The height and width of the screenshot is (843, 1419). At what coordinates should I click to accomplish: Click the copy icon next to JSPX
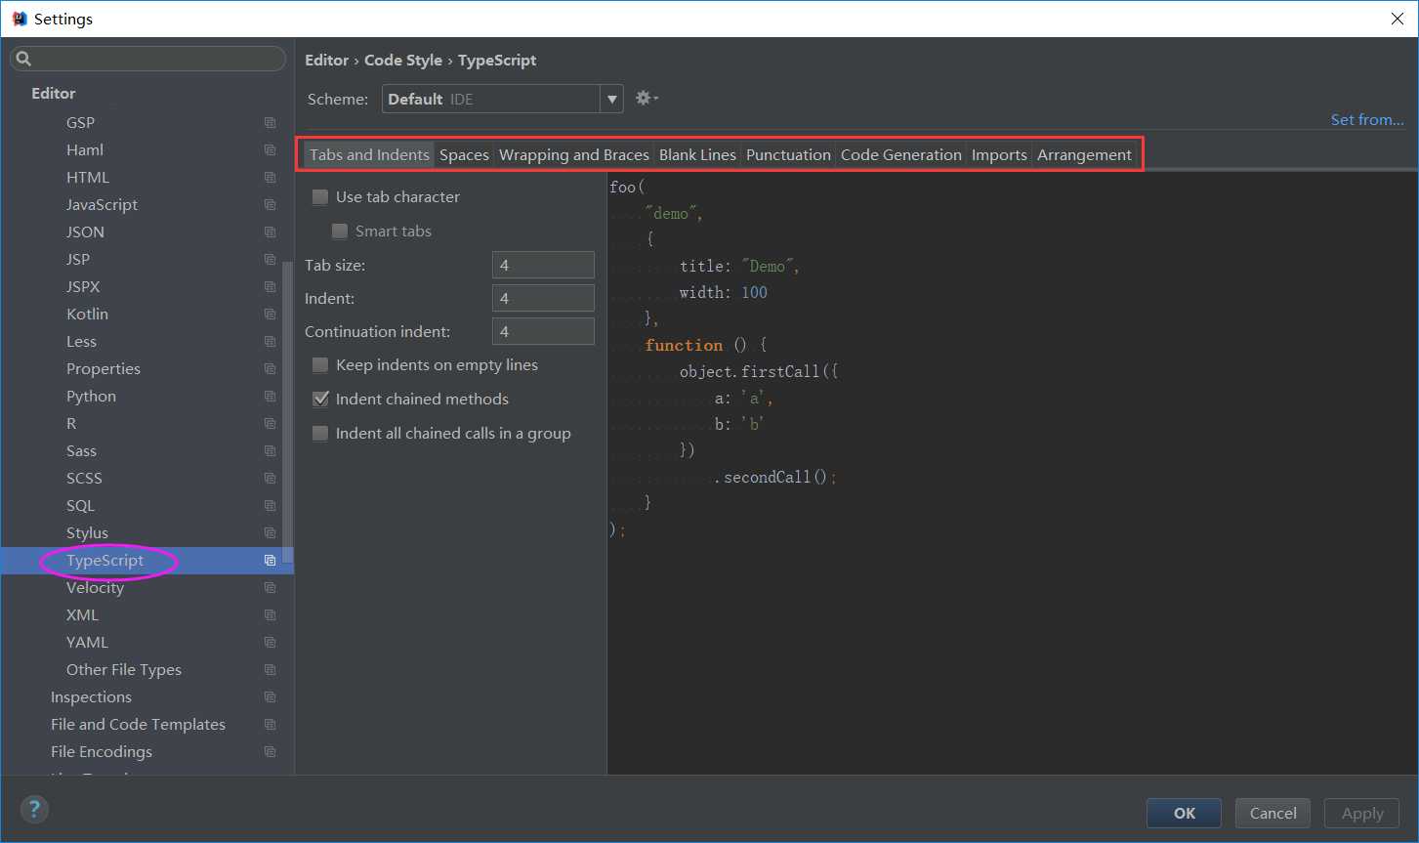tap(270, 287)
